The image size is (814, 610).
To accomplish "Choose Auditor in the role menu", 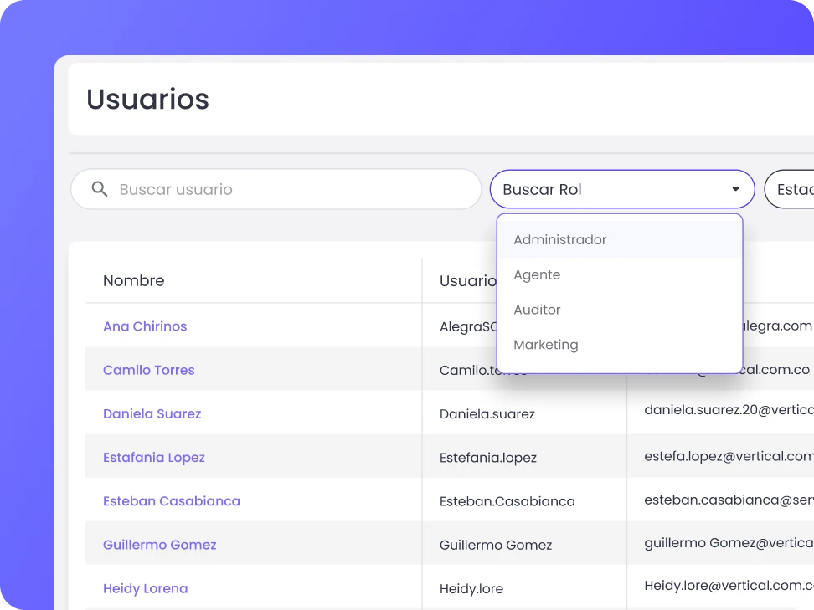I will pos(537,310).
